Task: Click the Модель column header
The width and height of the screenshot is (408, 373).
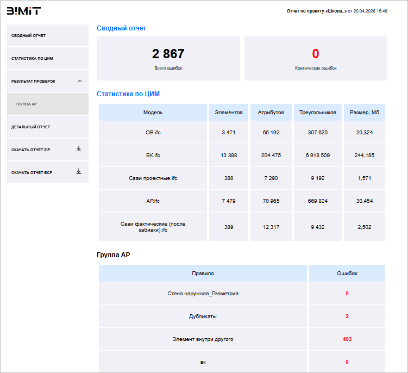Action: pos(153,113)
